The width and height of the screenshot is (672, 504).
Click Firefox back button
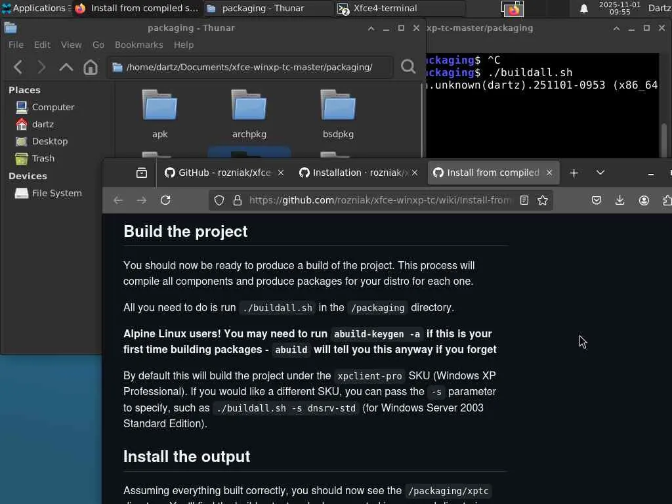[118, 200]
